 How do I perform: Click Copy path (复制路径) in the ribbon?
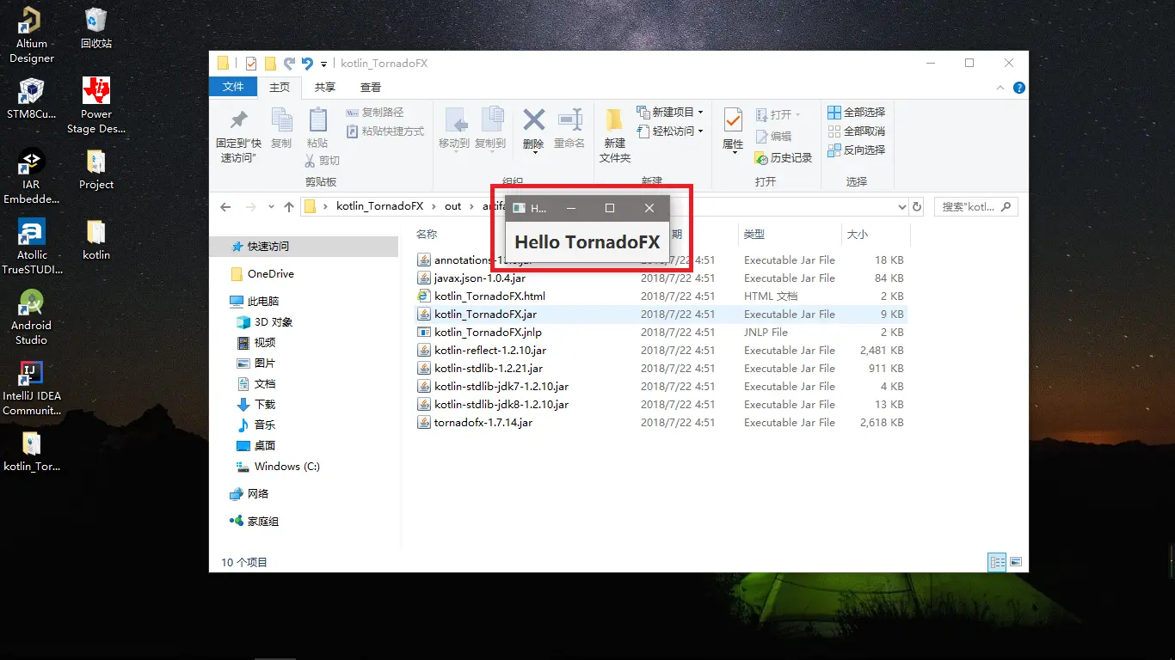375,113
